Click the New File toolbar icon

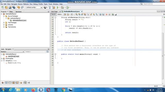click(x=3, y=7)
